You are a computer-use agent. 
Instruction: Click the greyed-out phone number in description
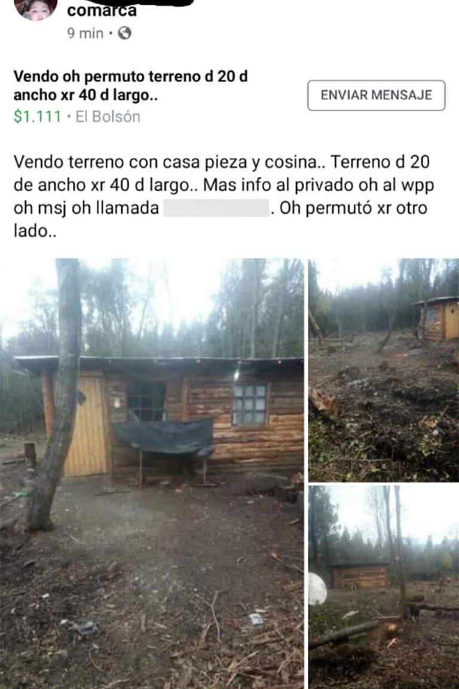tap(216, 208)
